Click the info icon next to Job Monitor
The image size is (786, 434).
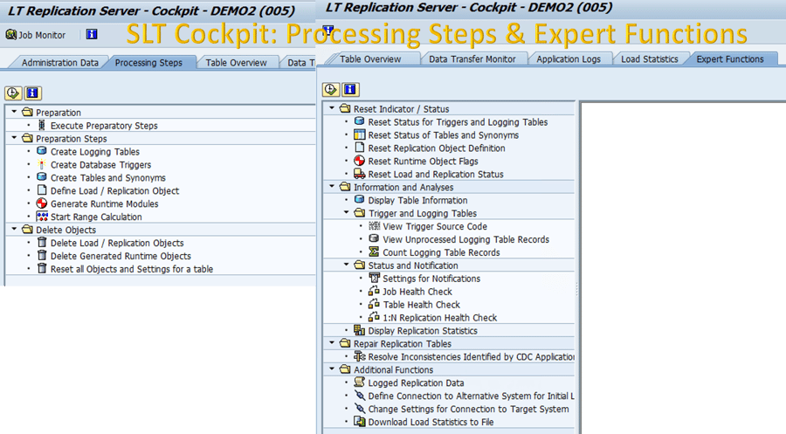pos(92,34)
